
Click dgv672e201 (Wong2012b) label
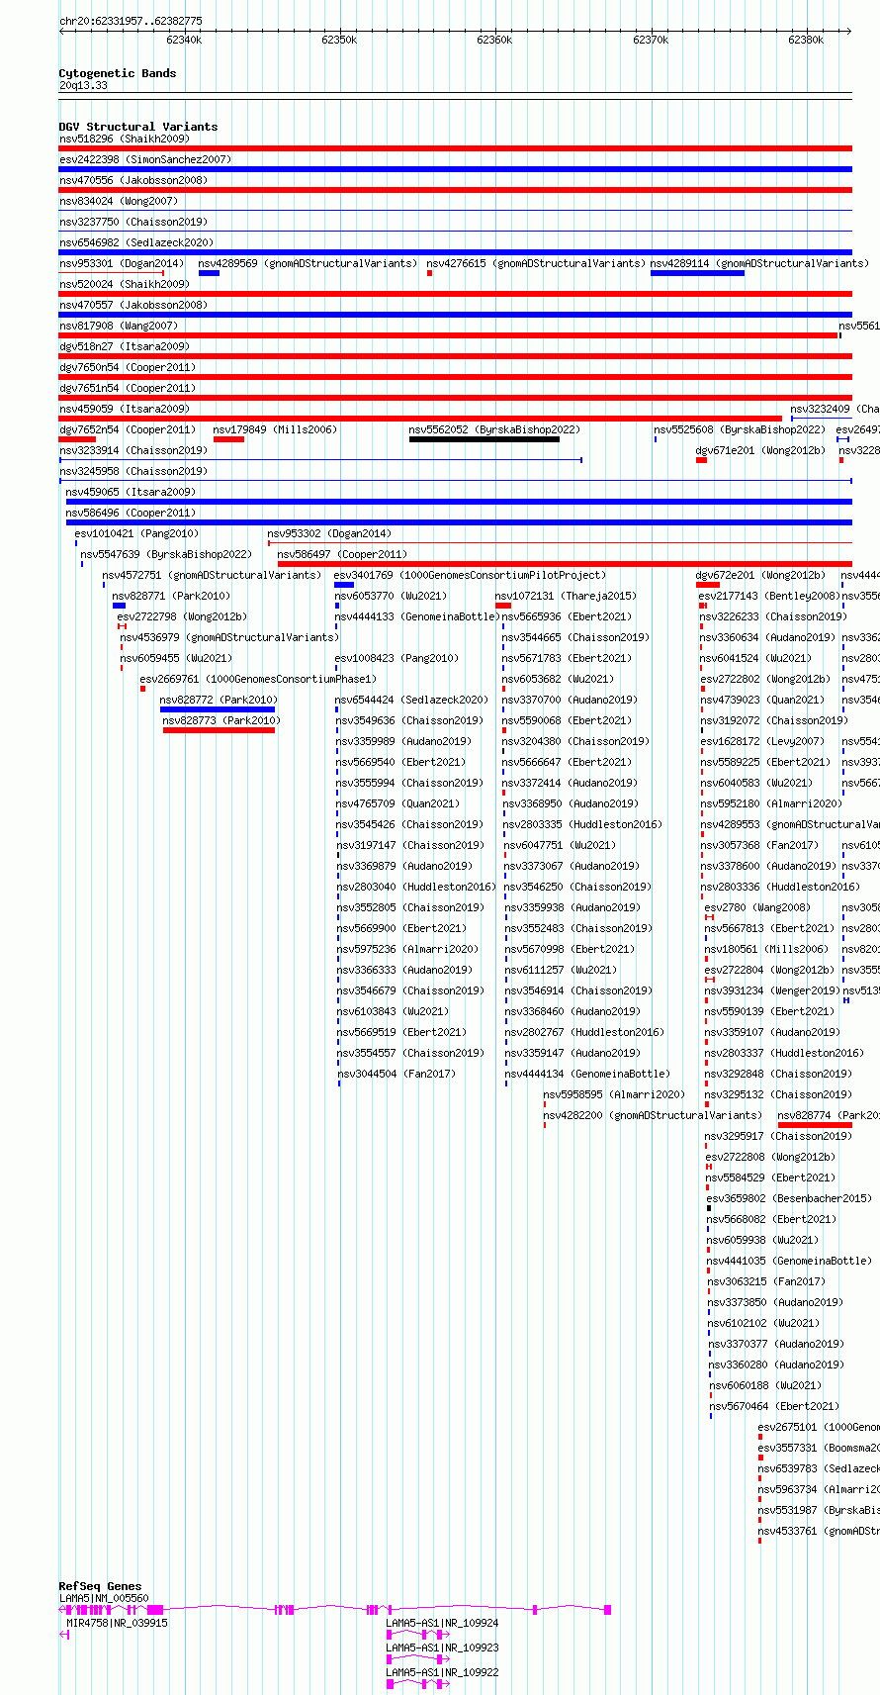(x=760, y=576)
